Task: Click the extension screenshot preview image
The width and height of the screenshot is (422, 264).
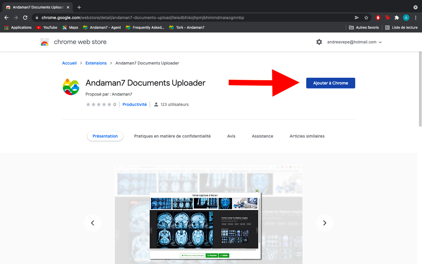Action: (x=208, y=214)
